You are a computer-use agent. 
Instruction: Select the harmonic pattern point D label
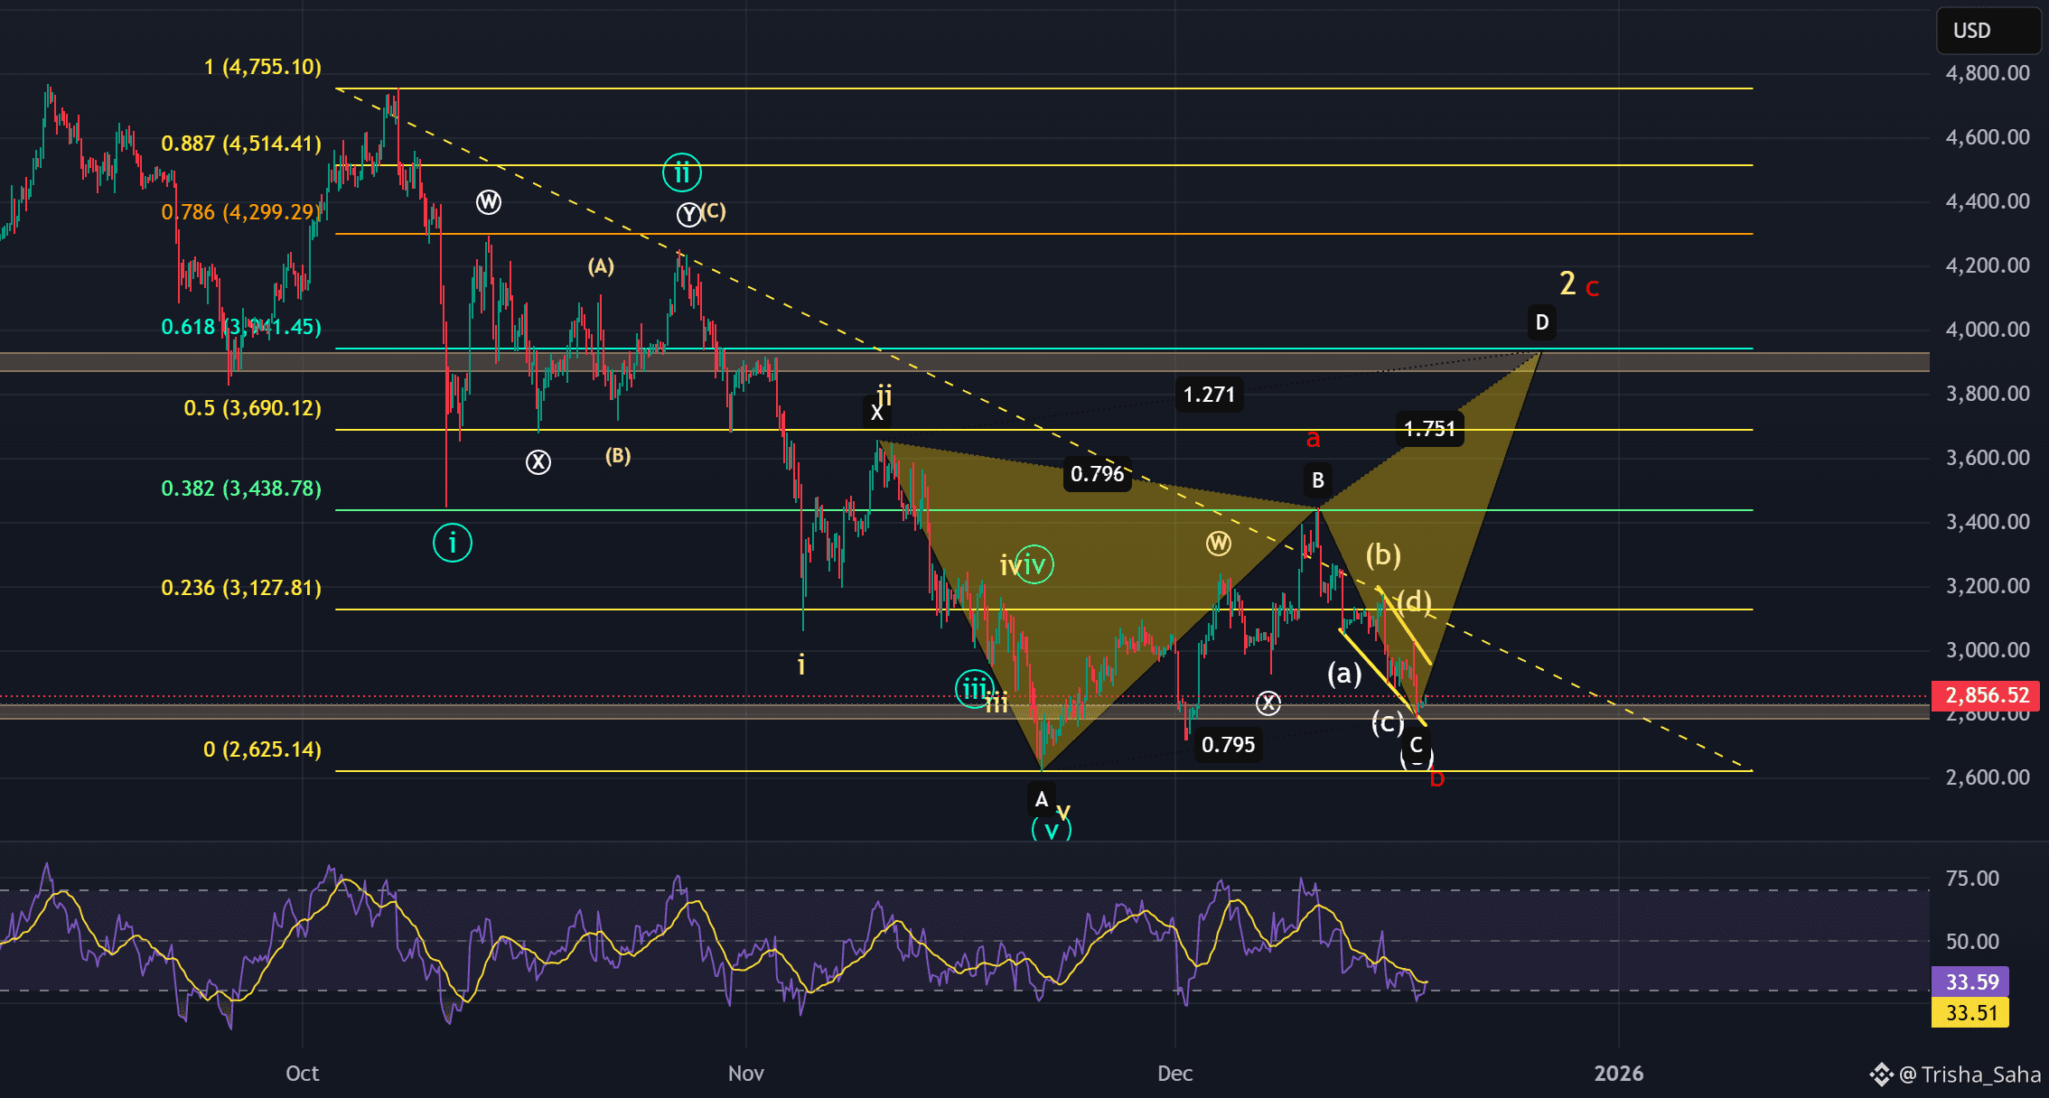coord(1542,322)
